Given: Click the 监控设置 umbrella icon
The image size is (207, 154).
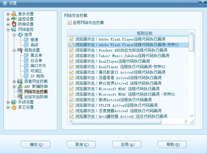Looking at the screenshot, I should click(14, 19).
